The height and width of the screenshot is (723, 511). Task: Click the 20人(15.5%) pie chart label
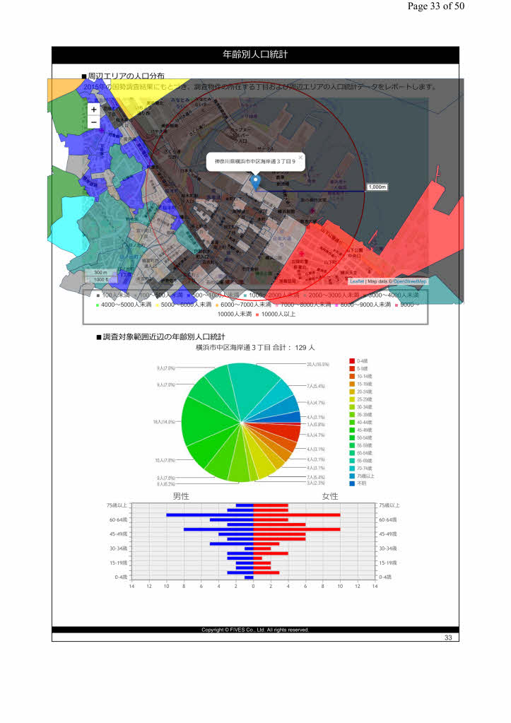(317, 365)
